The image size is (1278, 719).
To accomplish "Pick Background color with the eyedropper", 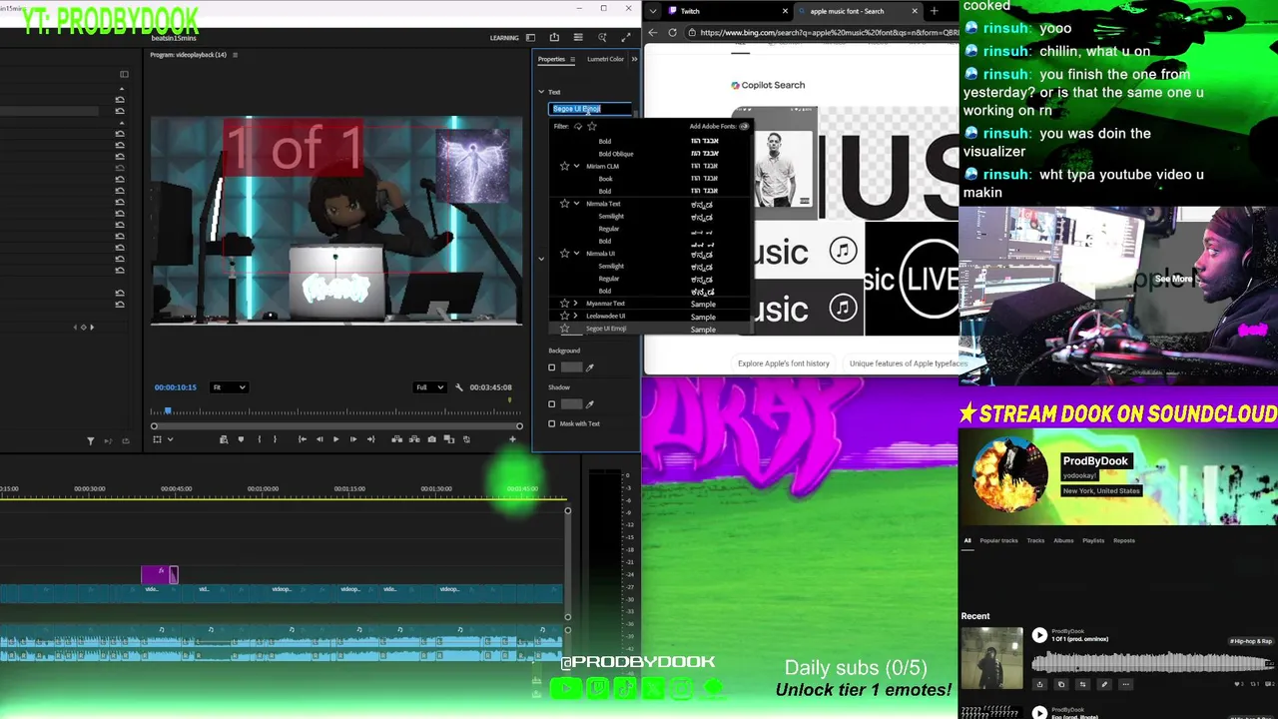I will [x=590, y=367].
